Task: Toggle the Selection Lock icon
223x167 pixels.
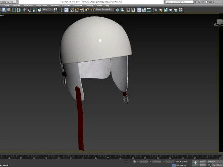Action: tap(131, 161)
